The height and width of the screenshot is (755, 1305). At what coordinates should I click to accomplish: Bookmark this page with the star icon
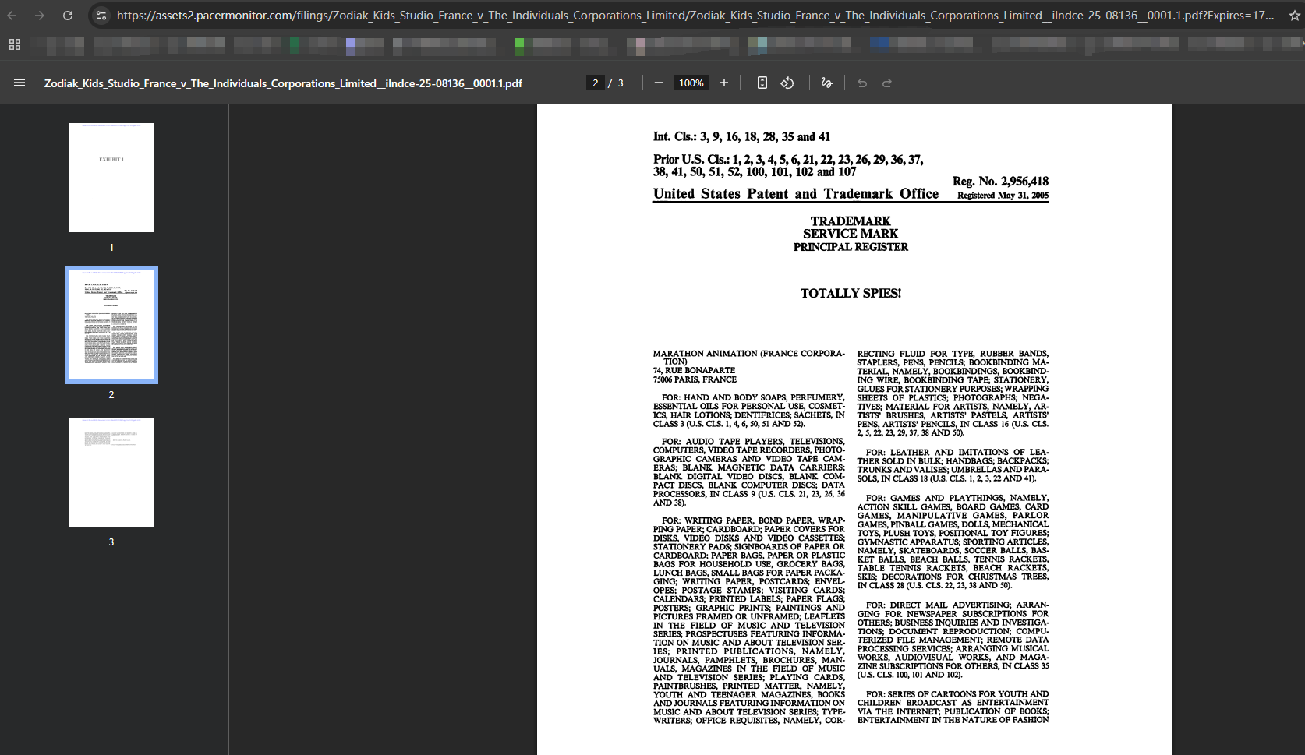[1295, 16]
